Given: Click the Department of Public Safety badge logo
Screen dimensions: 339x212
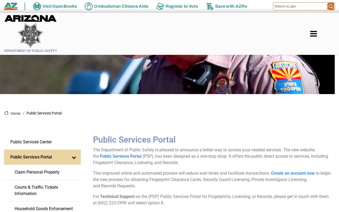Looking at the screenshot, I should tap(30, 35).
